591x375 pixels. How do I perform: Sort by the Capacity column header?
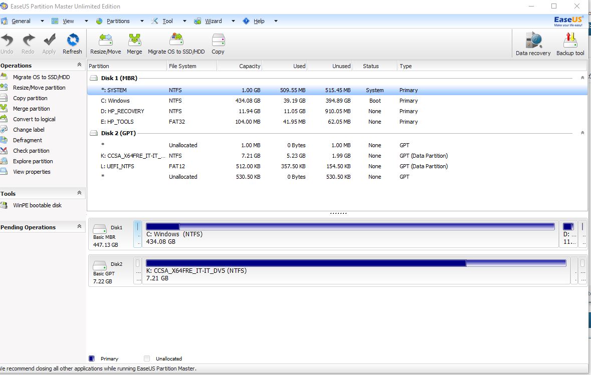239,66
